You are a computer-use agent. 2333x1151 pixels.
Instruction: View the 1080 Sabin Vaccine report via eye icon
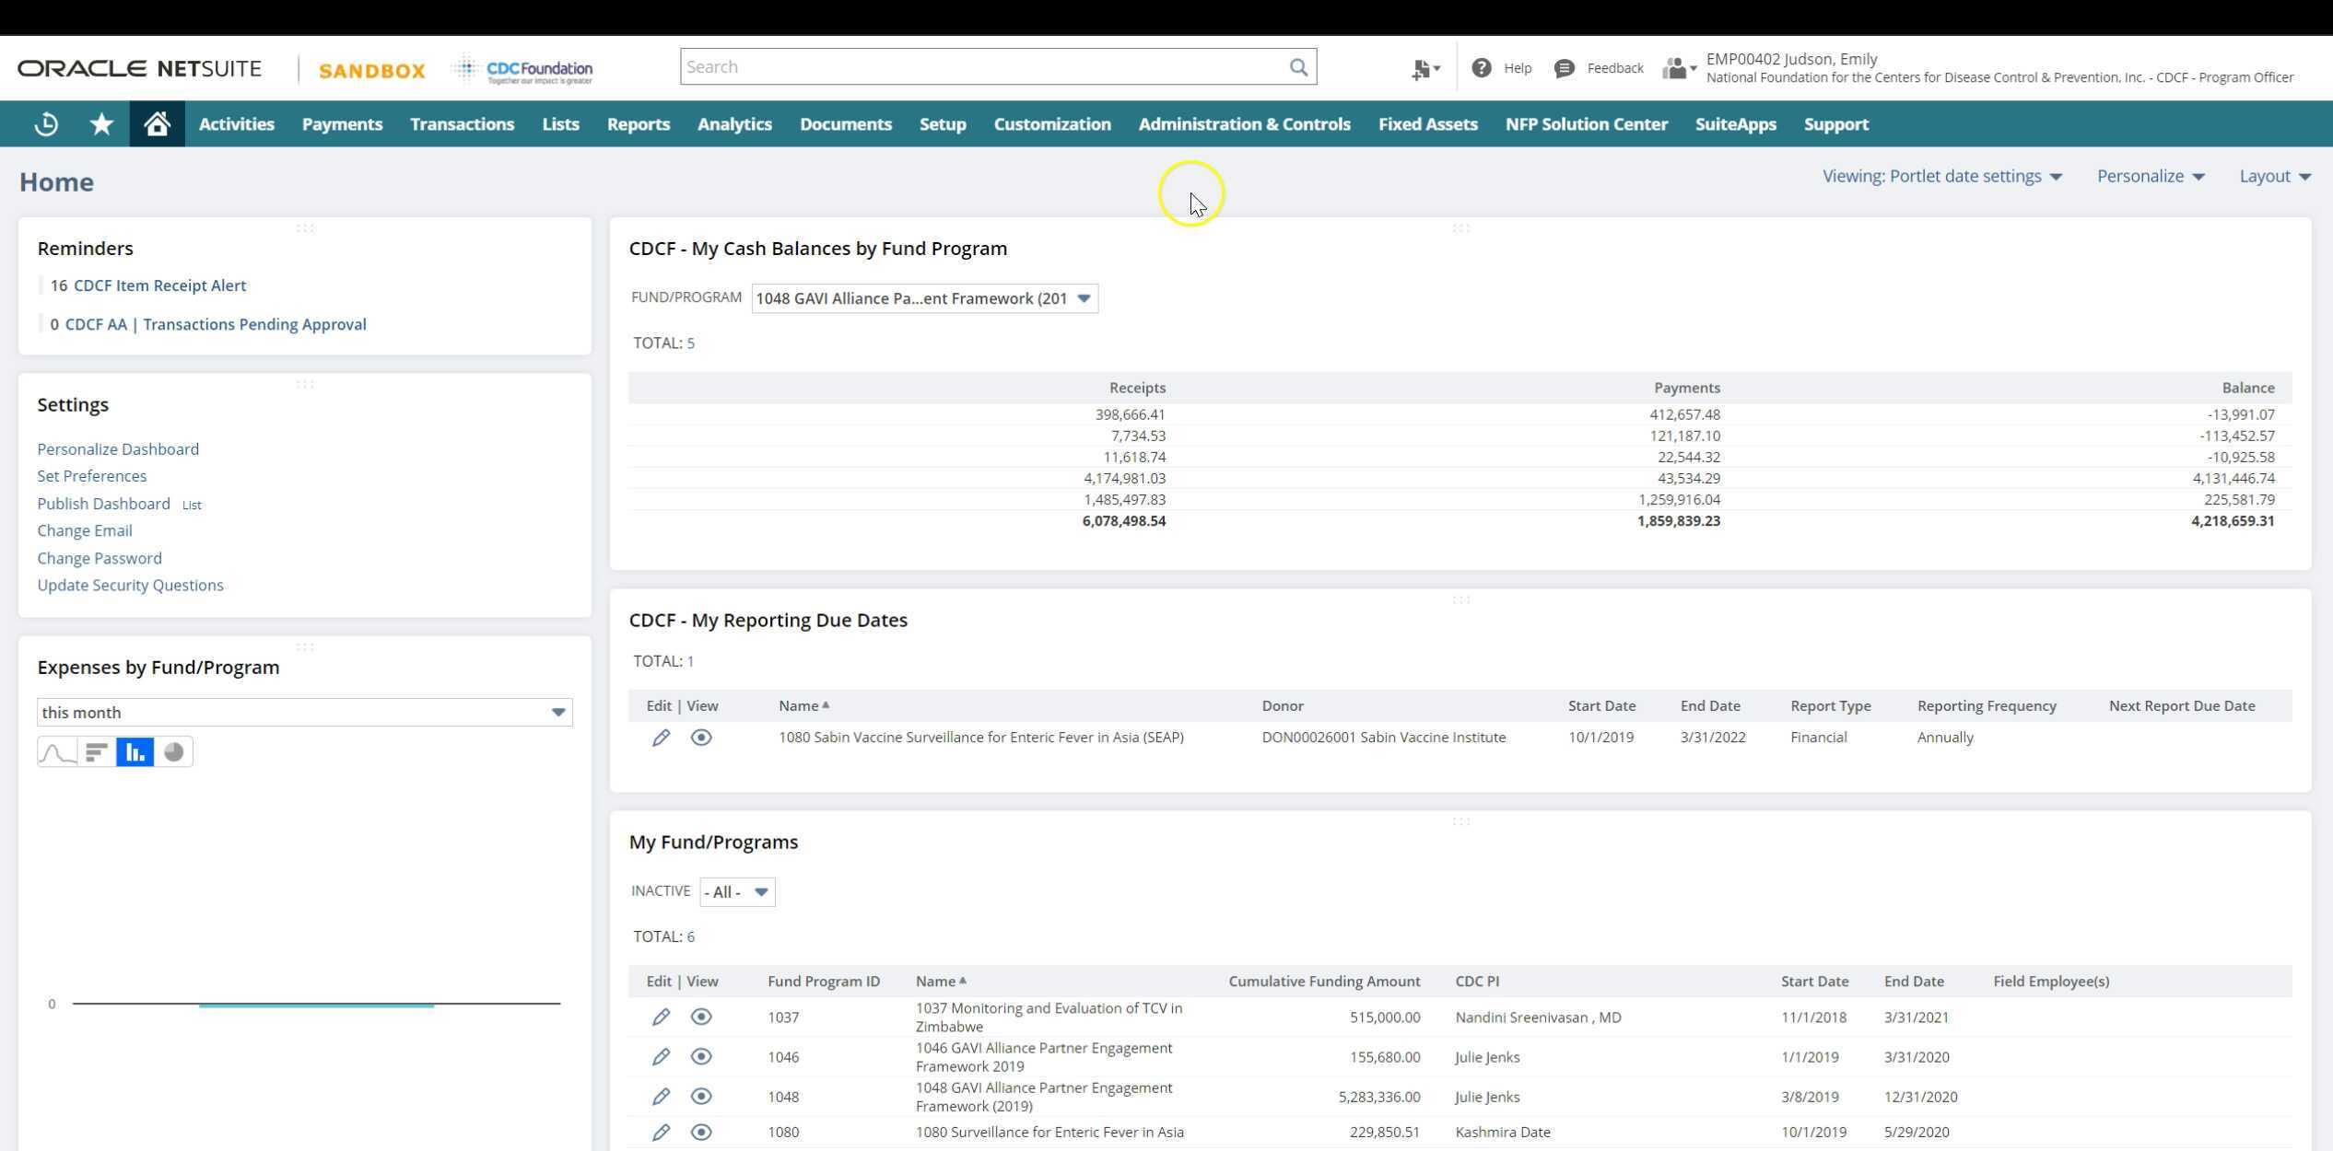click(x=701, y=737)
